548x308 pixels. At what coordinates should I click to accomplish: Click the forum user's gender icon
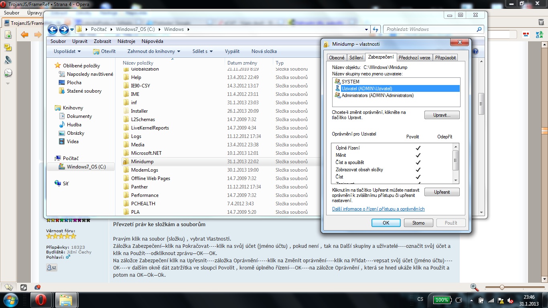68,257
